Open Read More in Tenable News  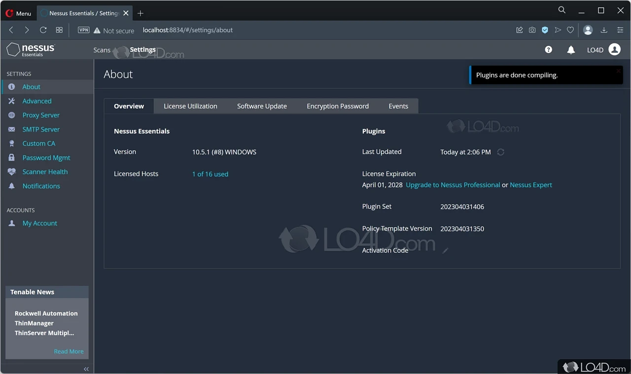pos(69,351)
